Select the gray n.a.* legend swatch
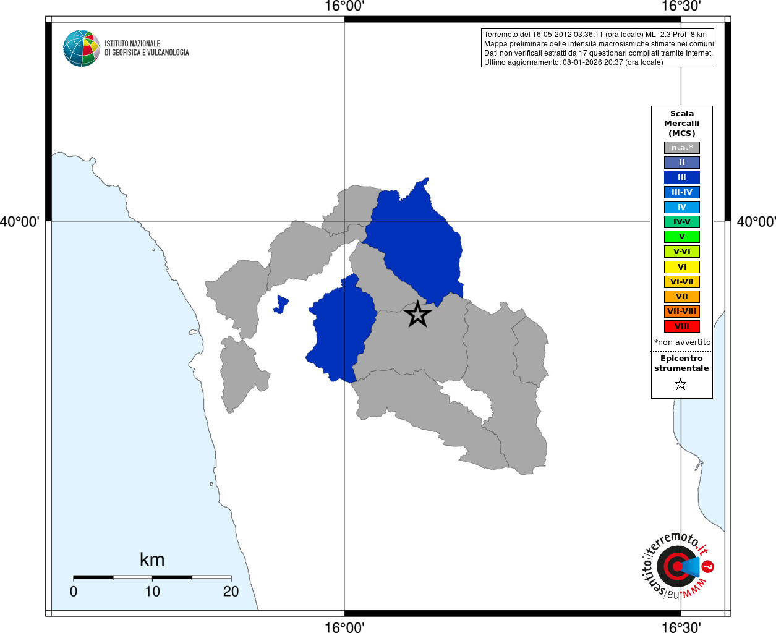This screenshot has height=633, width=776. (682, 148)
